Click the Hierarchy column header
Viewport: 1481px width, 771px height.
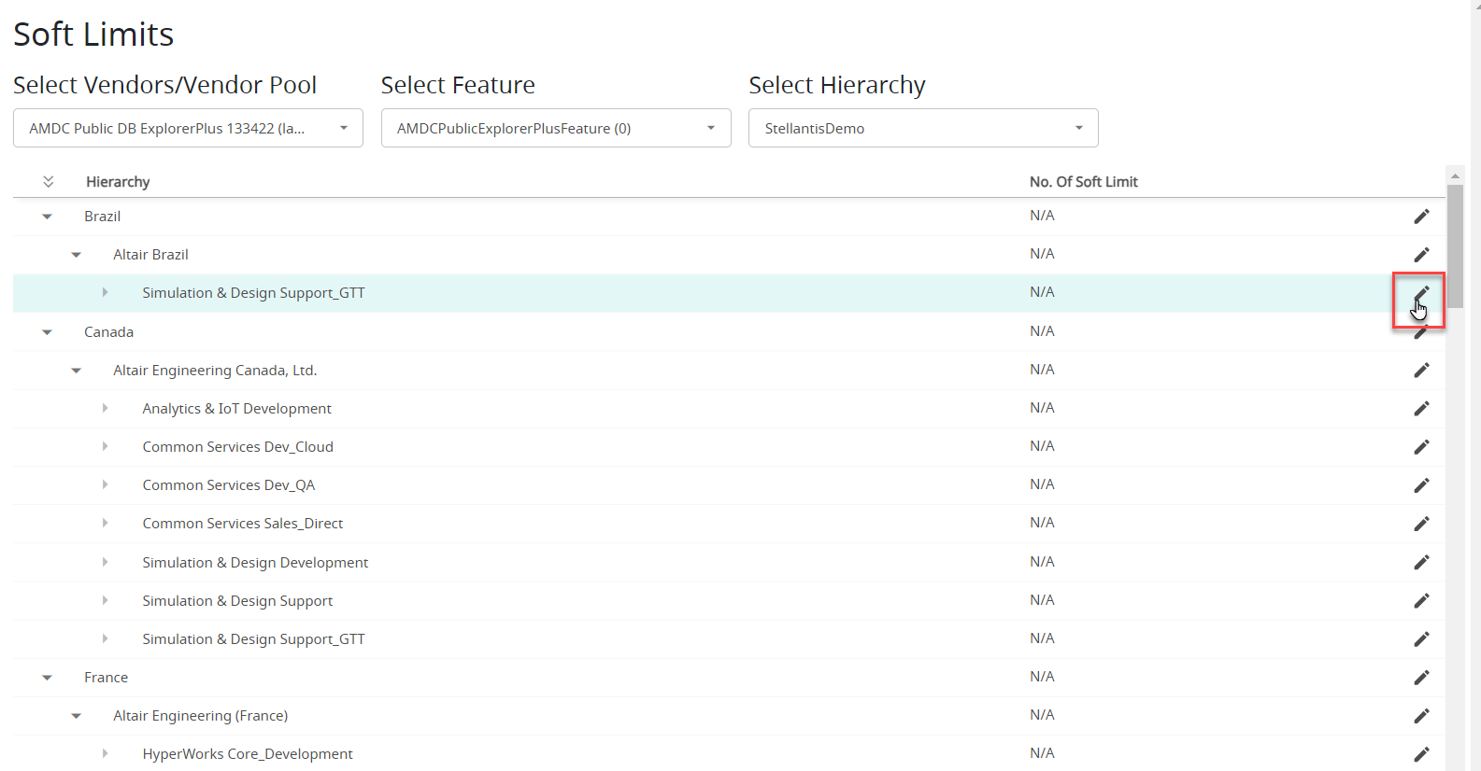pos(118,182)
